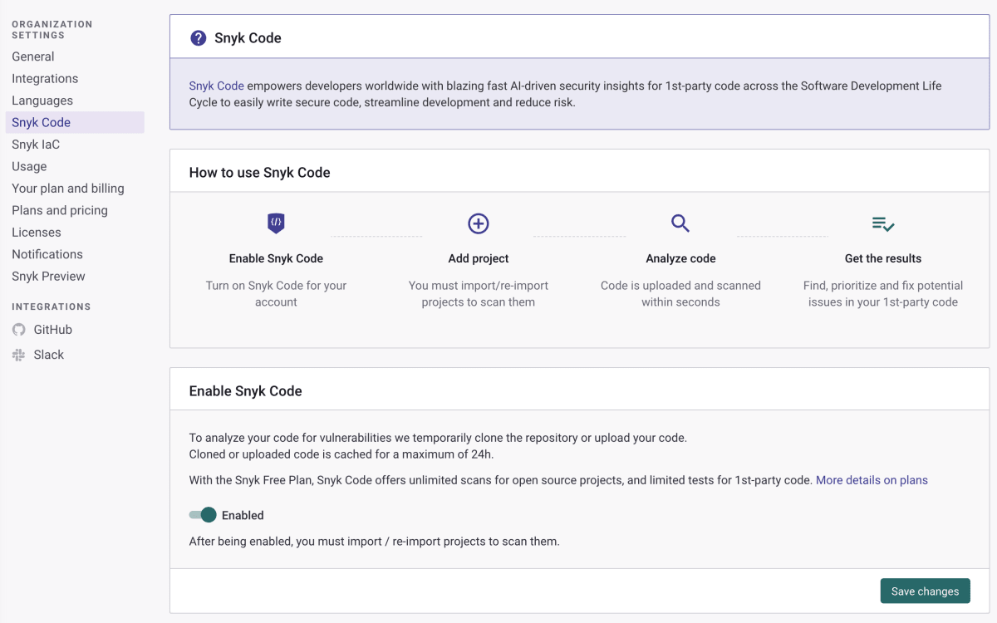The image size is (997, 623).
Task: Open Snyk IaC settings
Action: tap(36, 145)
